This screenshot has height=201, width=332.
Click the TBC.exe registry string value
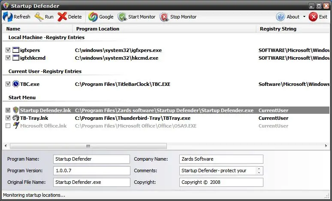click(294, 84)
